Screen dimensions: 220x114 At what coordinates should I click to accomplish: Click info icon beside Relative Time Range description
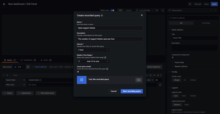click(x=105, y=58)
